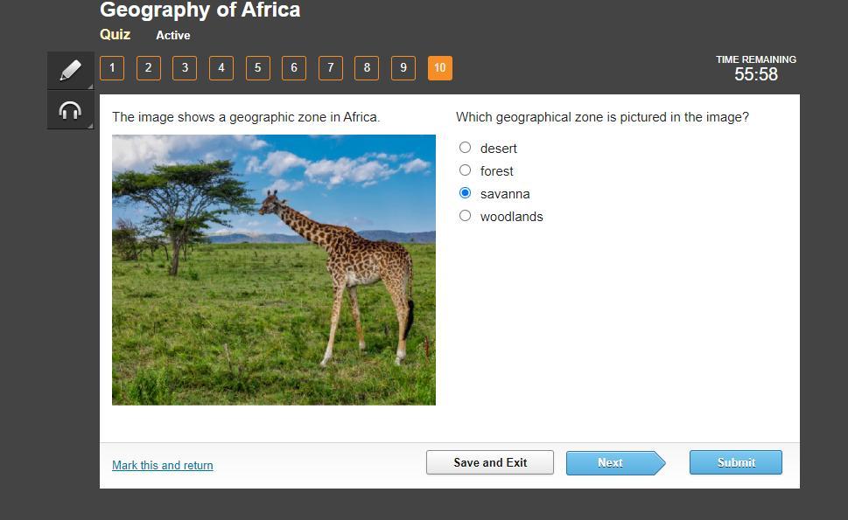Image resolution: width=848 pixels, height=520 pixels.
Task: Jump to question 2
Action: (149, 68)
